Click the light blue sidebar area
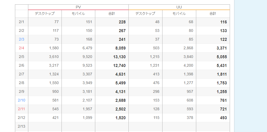The height and width of the screenshot is (132, 267). click(251, 66)
